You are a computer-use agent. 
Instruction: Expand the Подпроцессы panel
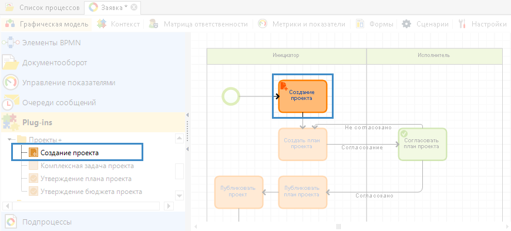tap(93, 222)
